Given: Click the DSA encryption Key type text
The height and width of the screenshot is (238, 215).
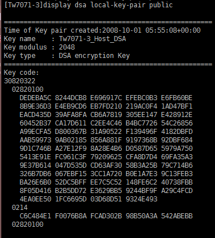Looking at the screenshot, I should tap(94, 56).
